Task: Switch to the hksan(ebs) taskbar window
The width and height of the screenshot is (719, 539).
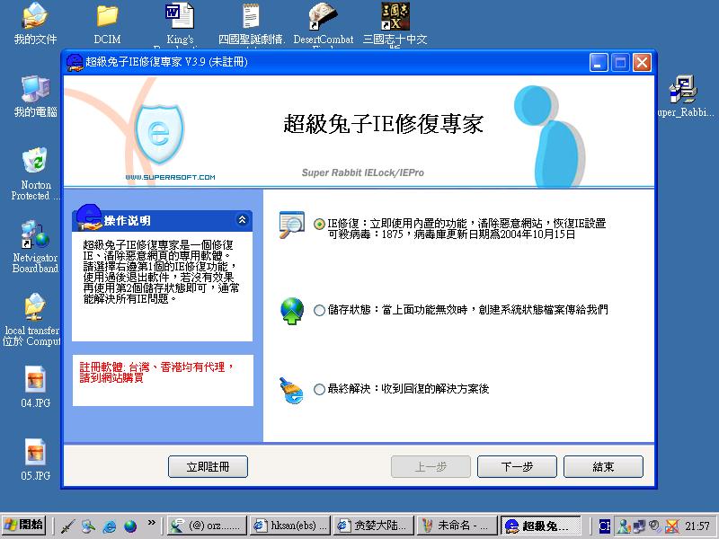Action: click(290, 526)
